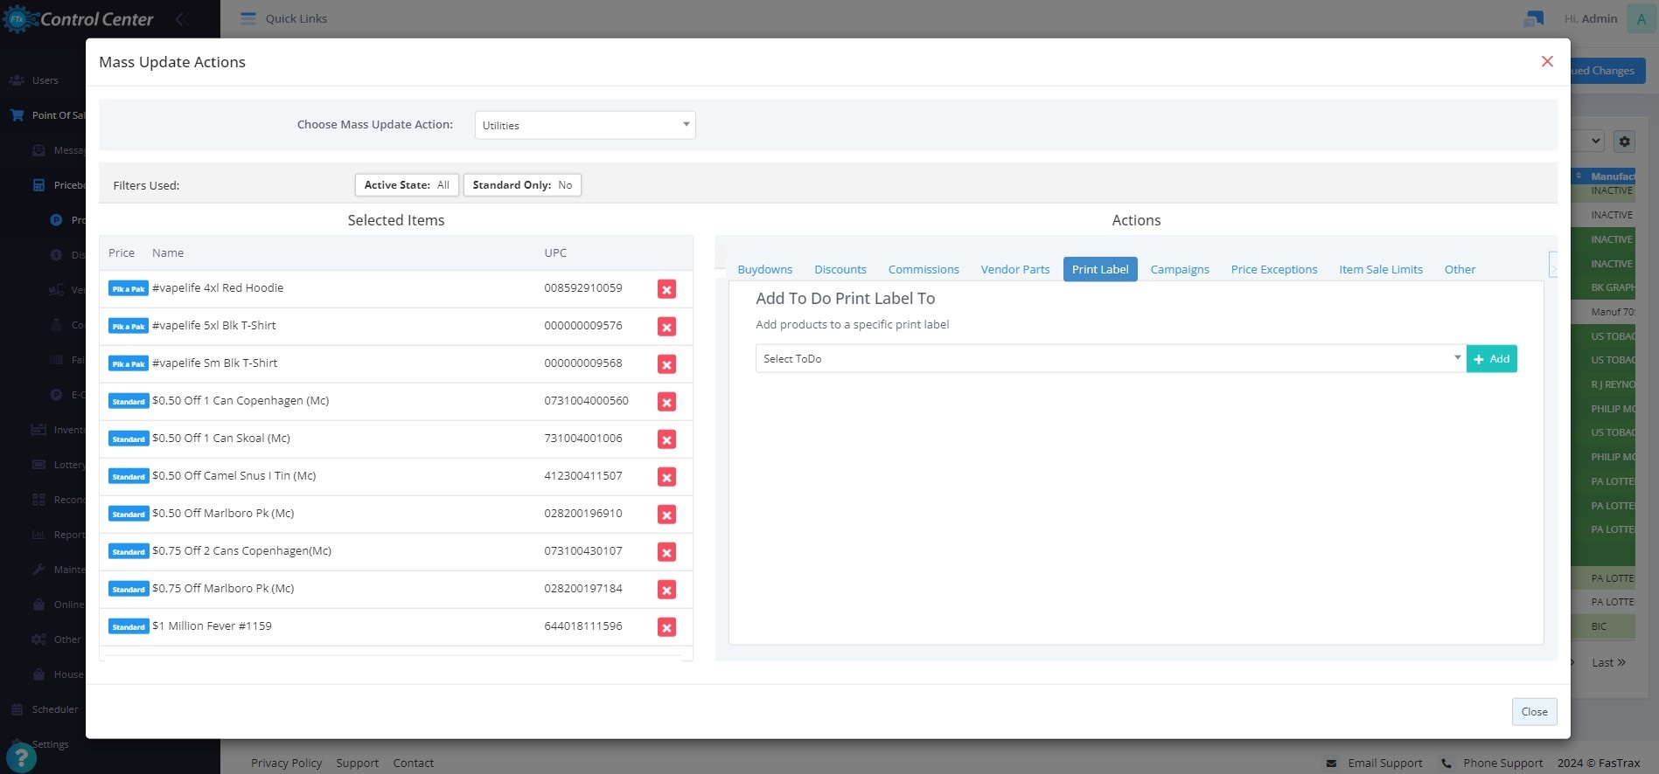Remove #vapelife Sm Blk T-Shirt item
The width and height of the screenshot is (1659, 774).
point(666,364)
